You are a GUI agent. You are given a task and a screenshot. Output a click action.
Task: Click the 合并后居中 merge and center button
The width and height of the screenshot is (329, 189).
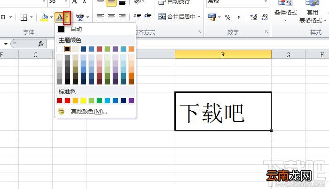pyautogui.click(x=177, y=16)
